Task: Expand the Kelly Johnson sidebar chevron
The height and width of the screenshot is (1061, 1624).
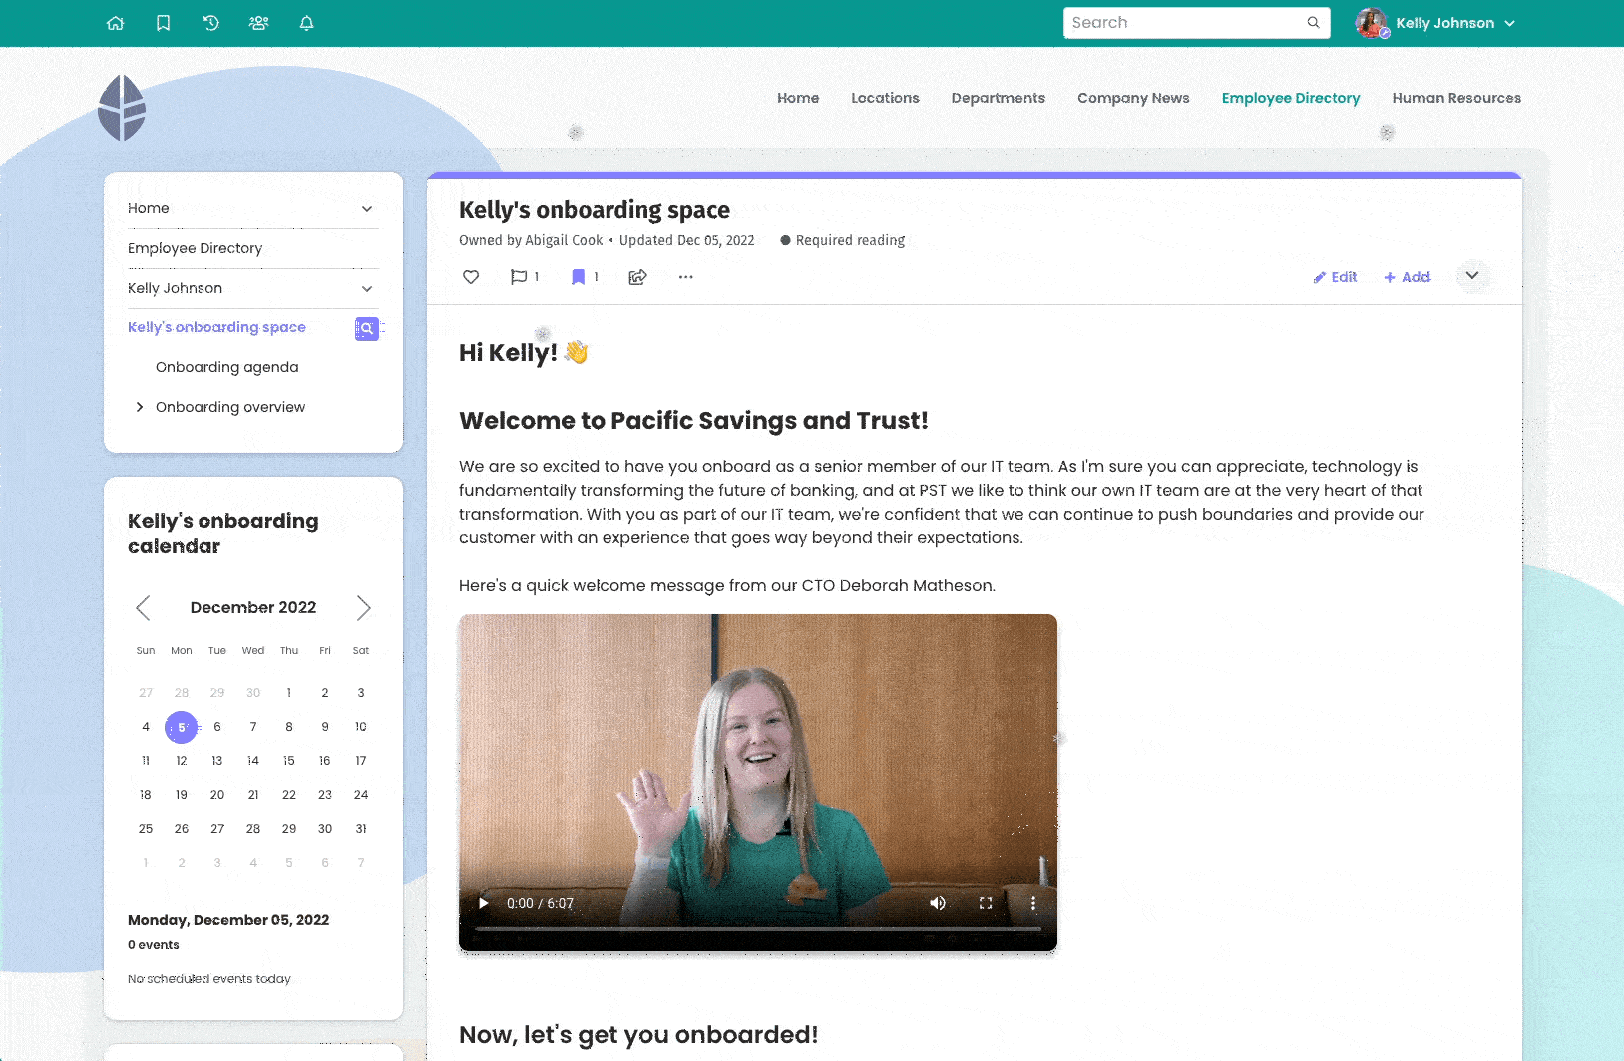Action: [x=367, y=289]
